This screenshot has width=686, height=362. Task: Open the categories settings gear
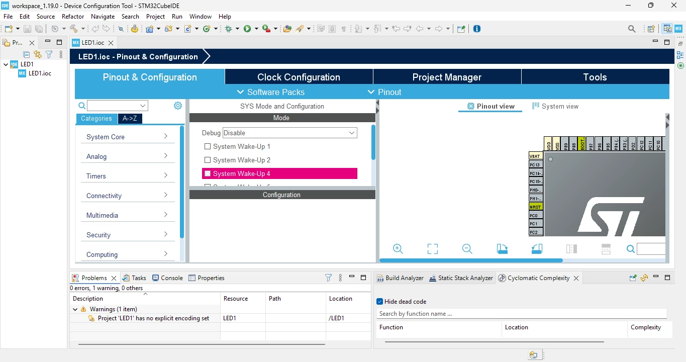[x=177, y=106]
